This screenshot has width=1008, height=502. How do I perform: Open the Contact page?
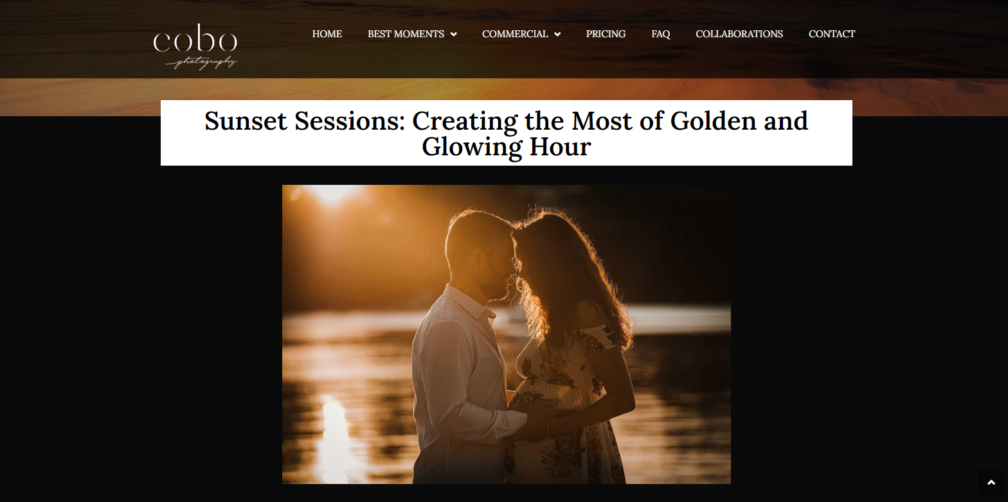click(x=832, y=34)
